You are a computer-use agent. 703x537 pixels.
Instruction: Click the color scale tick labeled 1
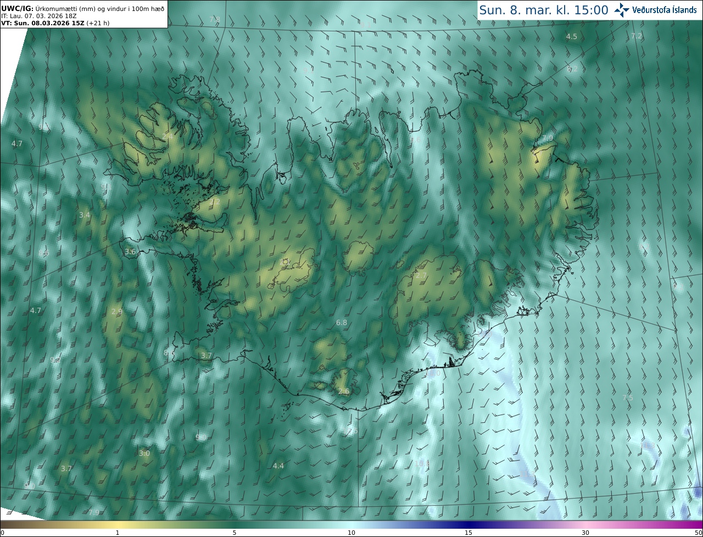118,533
